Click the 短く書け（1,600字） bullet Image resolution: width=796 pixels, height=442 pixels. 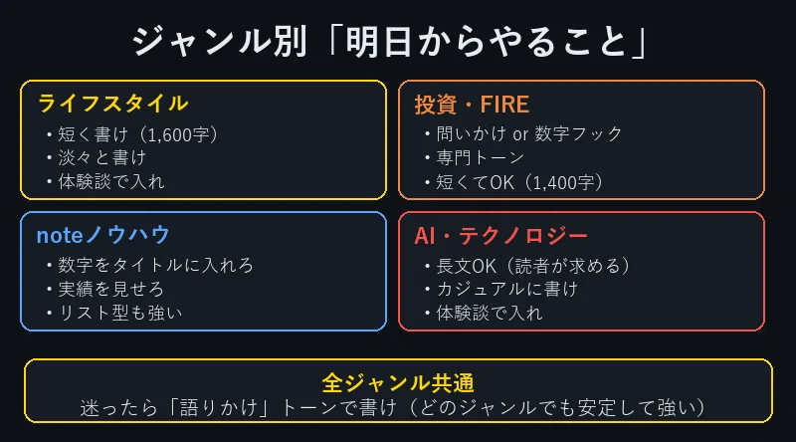tap(133, 134)
